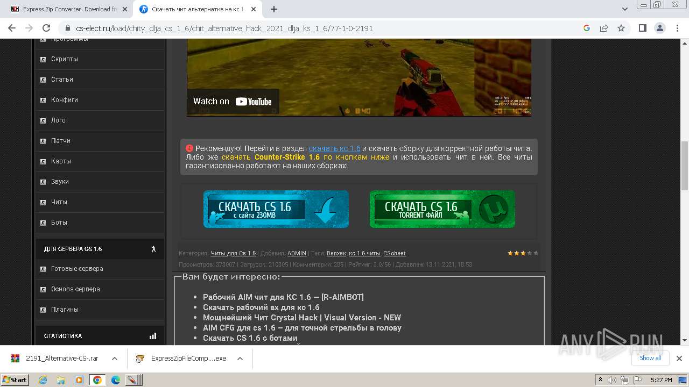Viewport: 689px width, 387px height.
Task: Open Chrome's three-dot menu
Action: [677, 28]
